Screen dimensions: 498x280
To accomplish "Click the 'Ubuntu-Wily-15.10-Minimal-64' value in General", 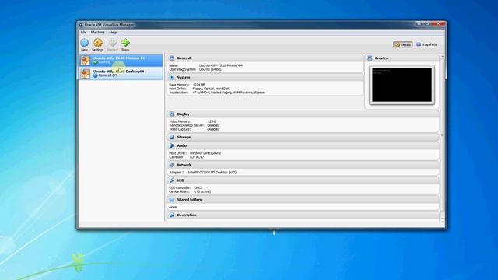I will coord(221,65).
